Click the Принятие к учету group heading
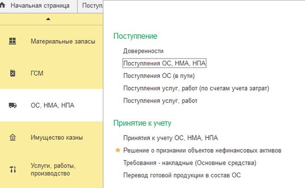305x188 pixels. point(142,123)
